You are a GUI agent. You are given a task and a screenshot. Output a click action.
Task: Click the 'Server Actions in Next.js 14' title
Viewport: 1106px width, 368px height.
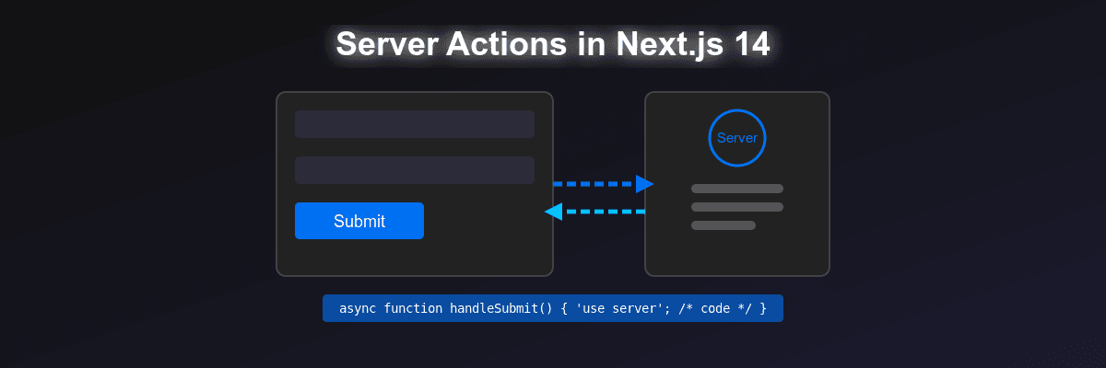(x=553, y=44)
